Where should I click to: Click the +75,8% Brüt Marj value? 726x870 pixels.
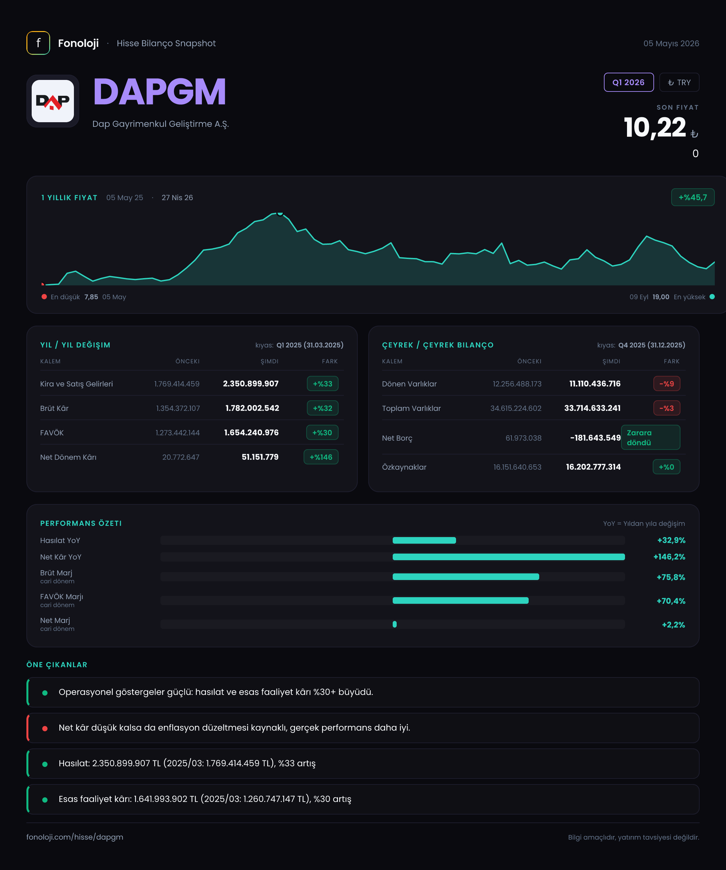coord(671,577)
